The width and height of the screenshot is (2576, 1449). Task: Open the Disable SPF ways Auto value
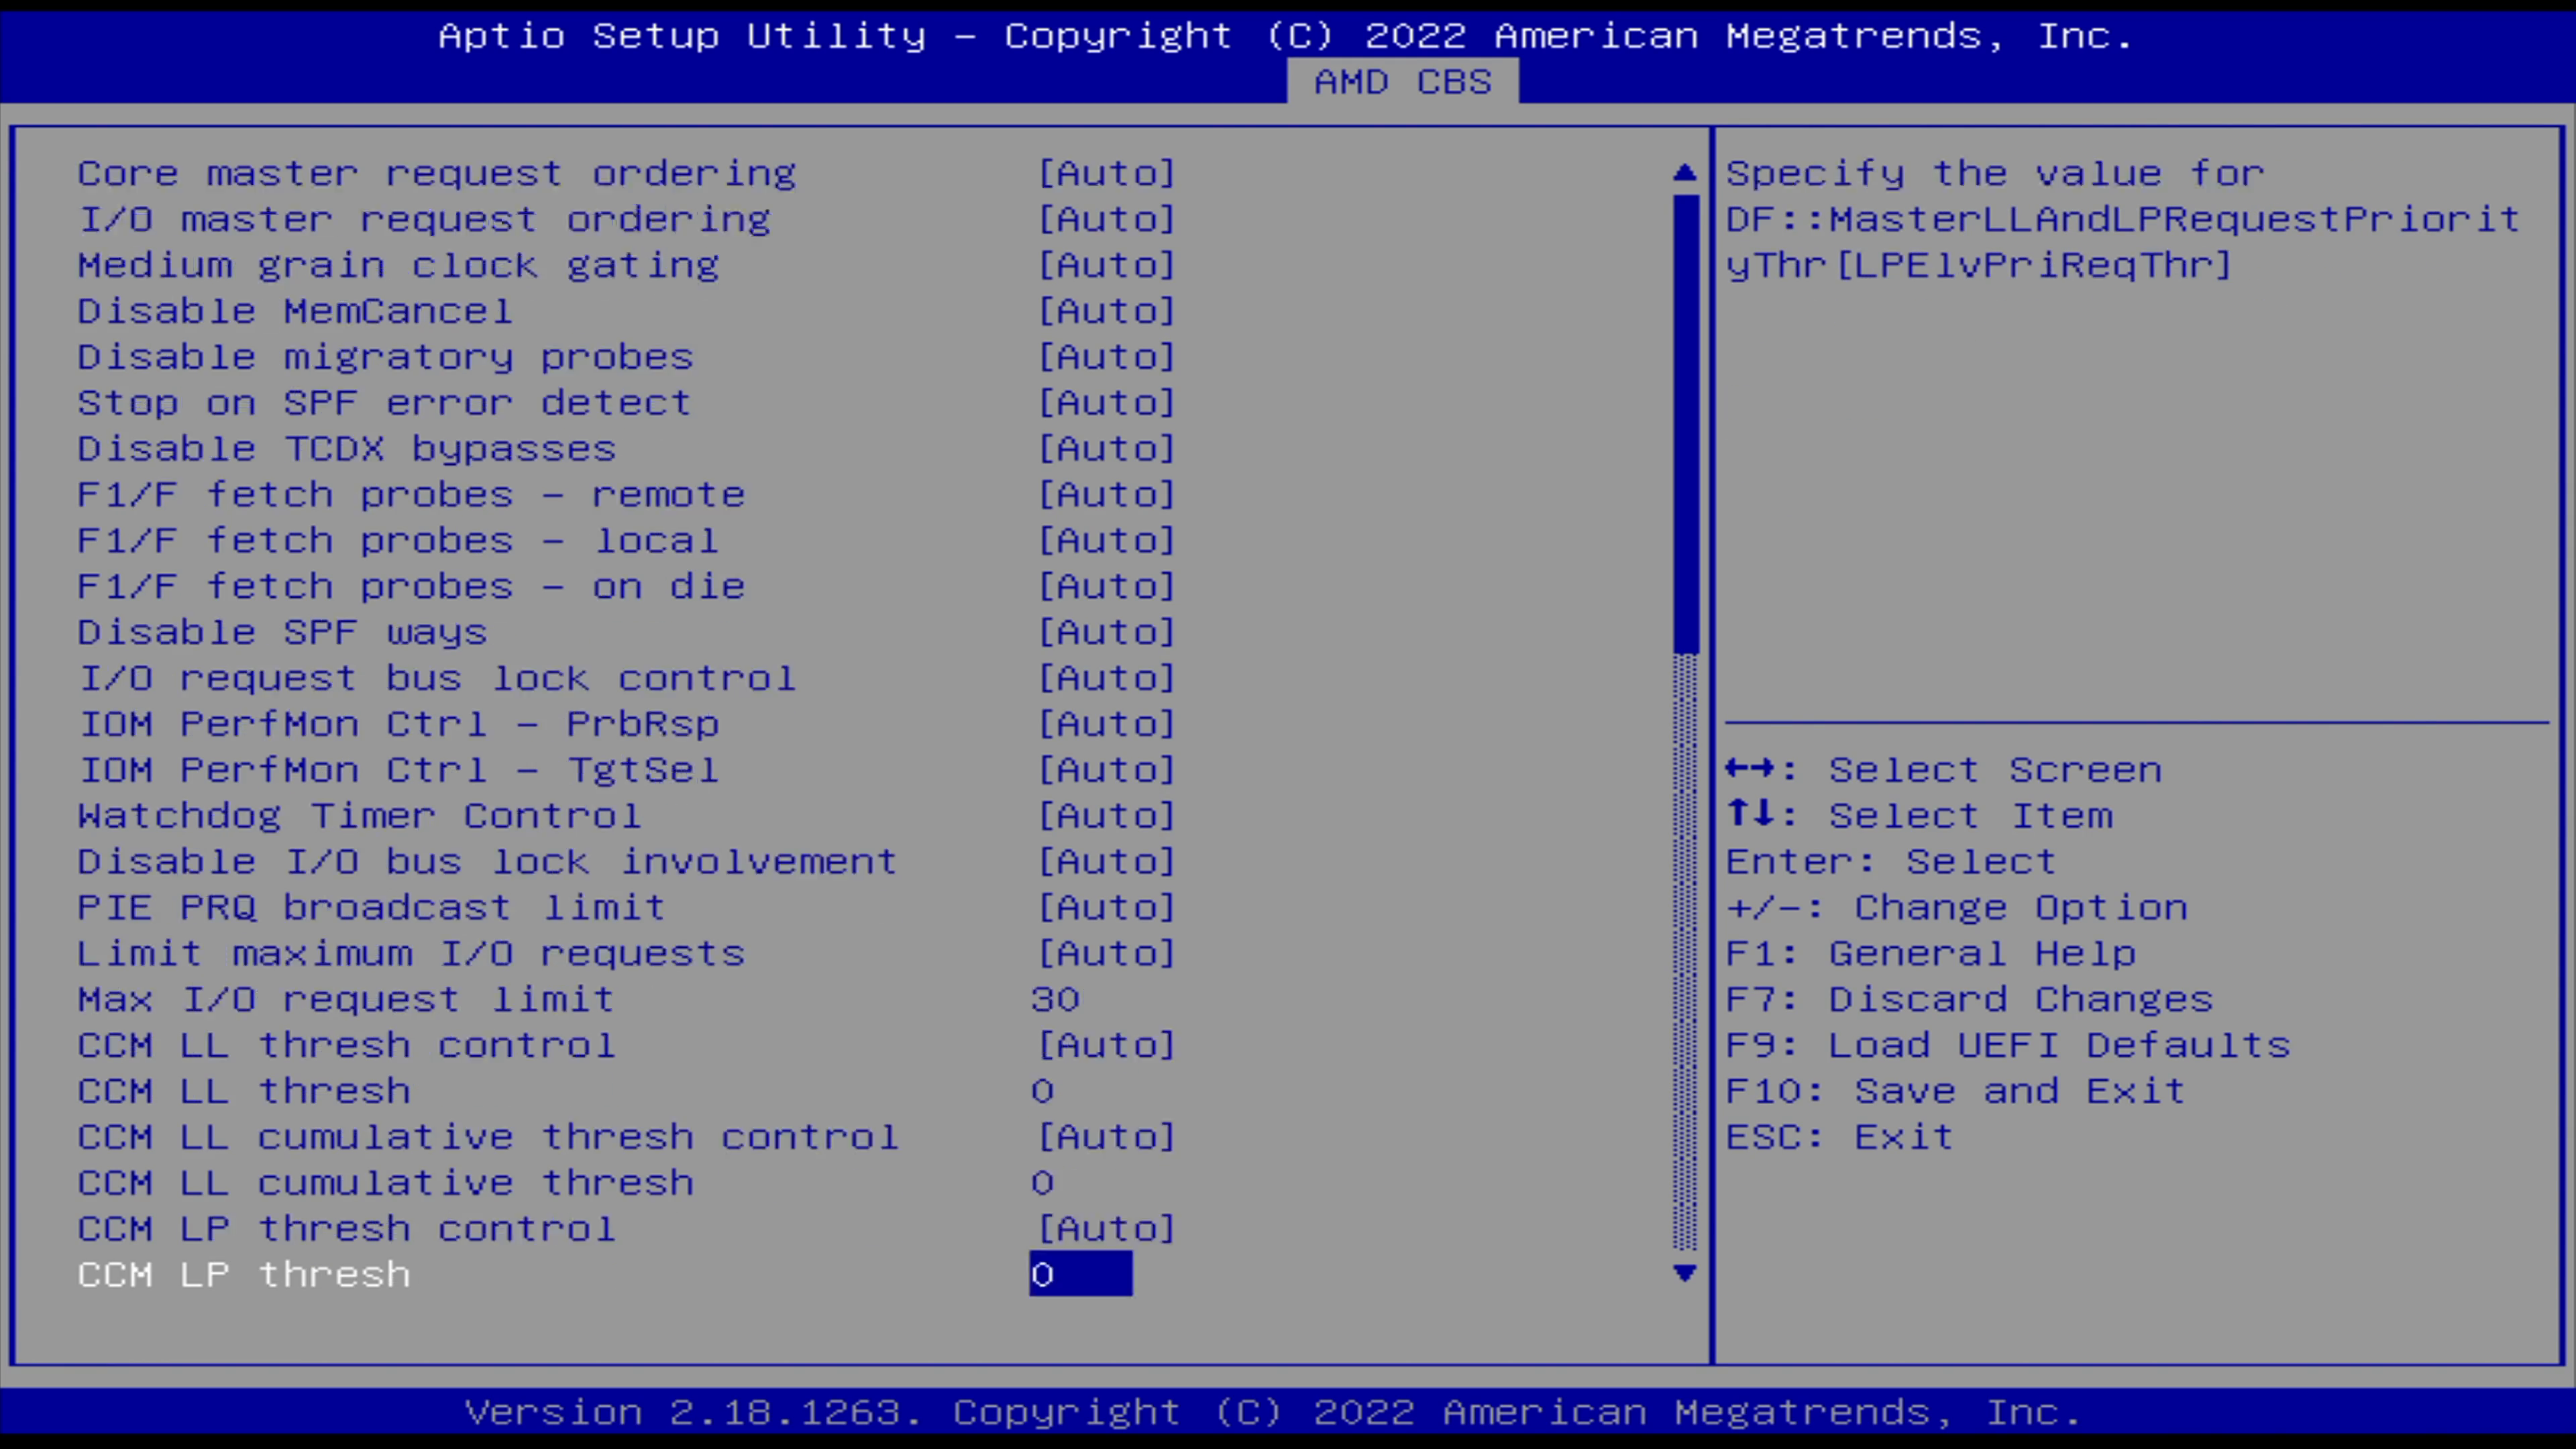tap(1106, 633)
